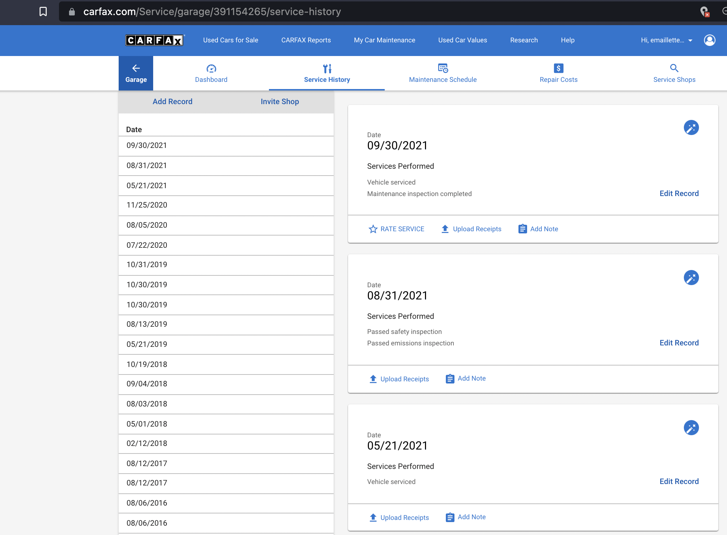Screen dimensions: 727x535
Task: Click the magic wand icon on 05/21/2021 card
Action: coord(691,428)
